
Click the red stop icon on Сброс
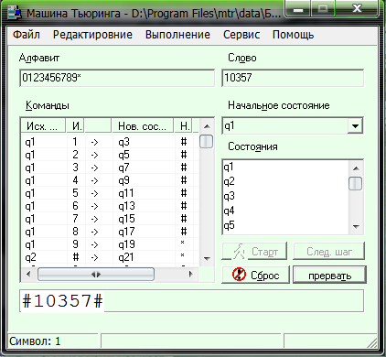[x=239, y=275]
